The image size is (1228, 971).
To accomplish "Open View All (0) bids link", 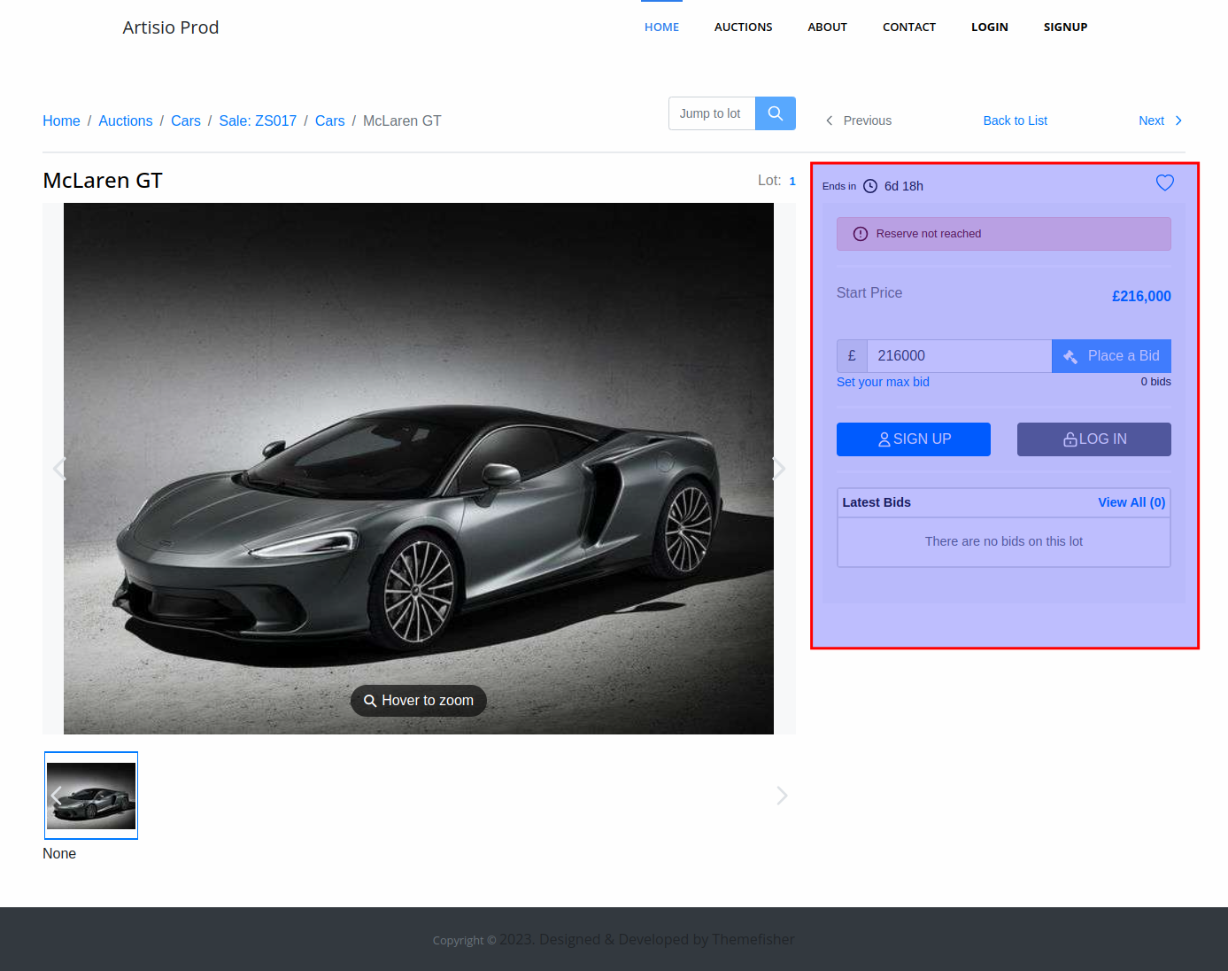I will click(1131, 502).
